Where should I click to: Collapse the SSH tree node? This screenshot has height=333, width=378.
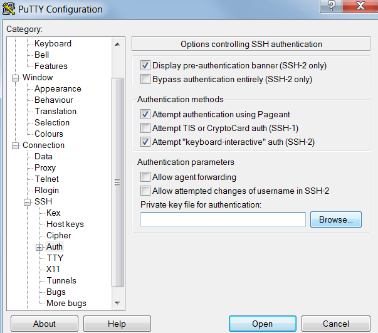coord(27,202)
